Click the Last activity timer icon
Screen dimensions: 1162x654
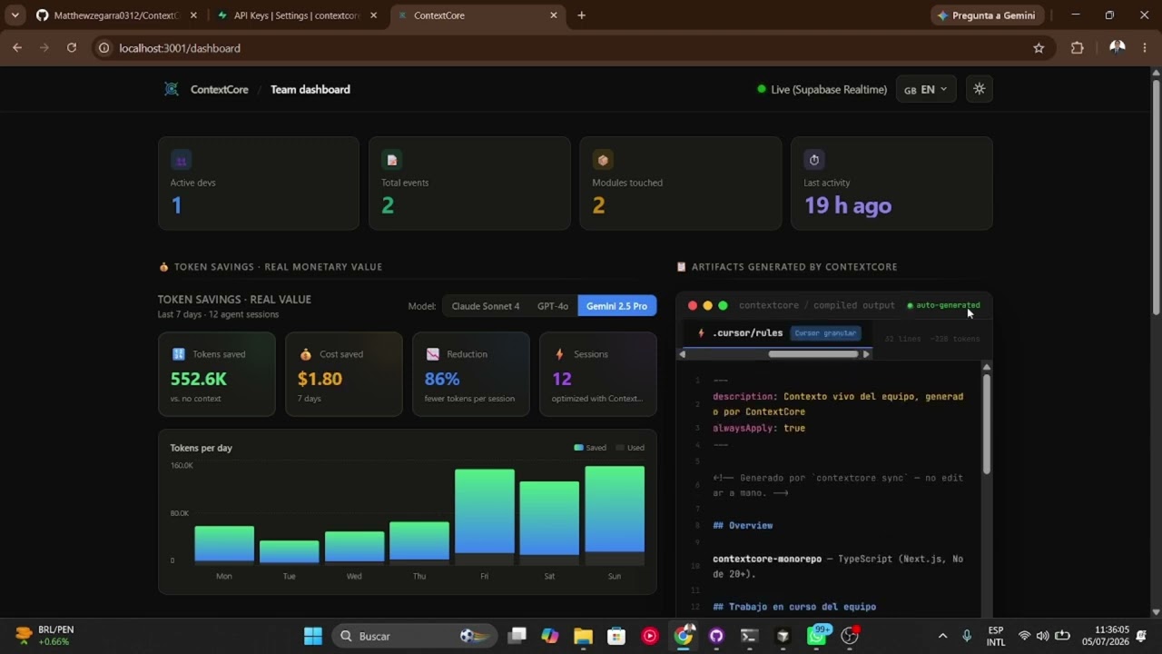tap(814, 160)
